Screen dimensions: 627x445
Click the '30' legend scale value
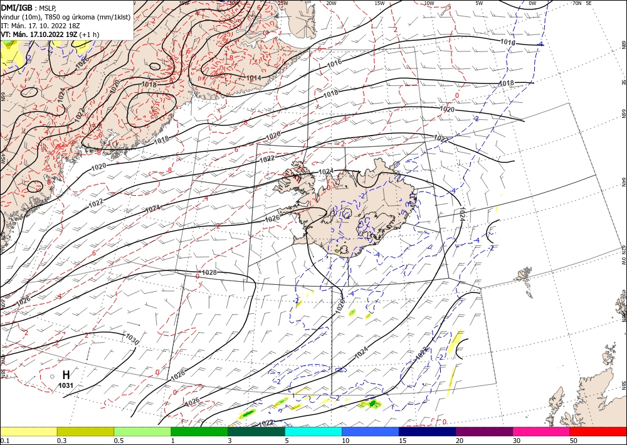pos(517,441)
